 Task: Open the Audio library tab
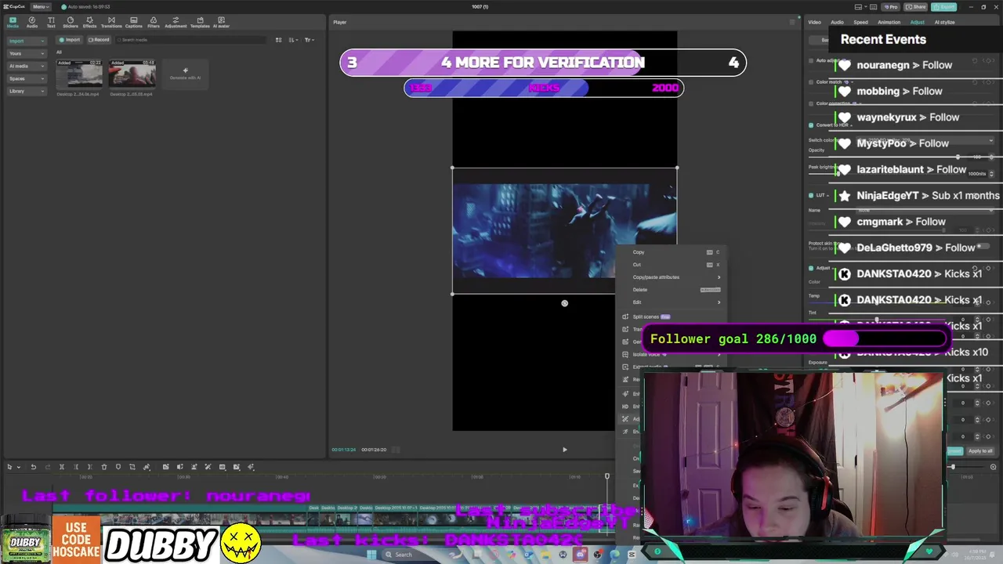(x=32, y=22)
